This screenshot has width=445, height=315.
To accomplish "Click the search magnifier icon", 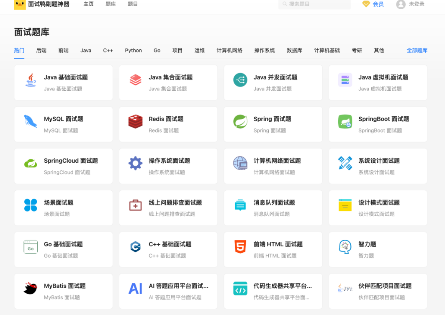I will pos(285,4).
